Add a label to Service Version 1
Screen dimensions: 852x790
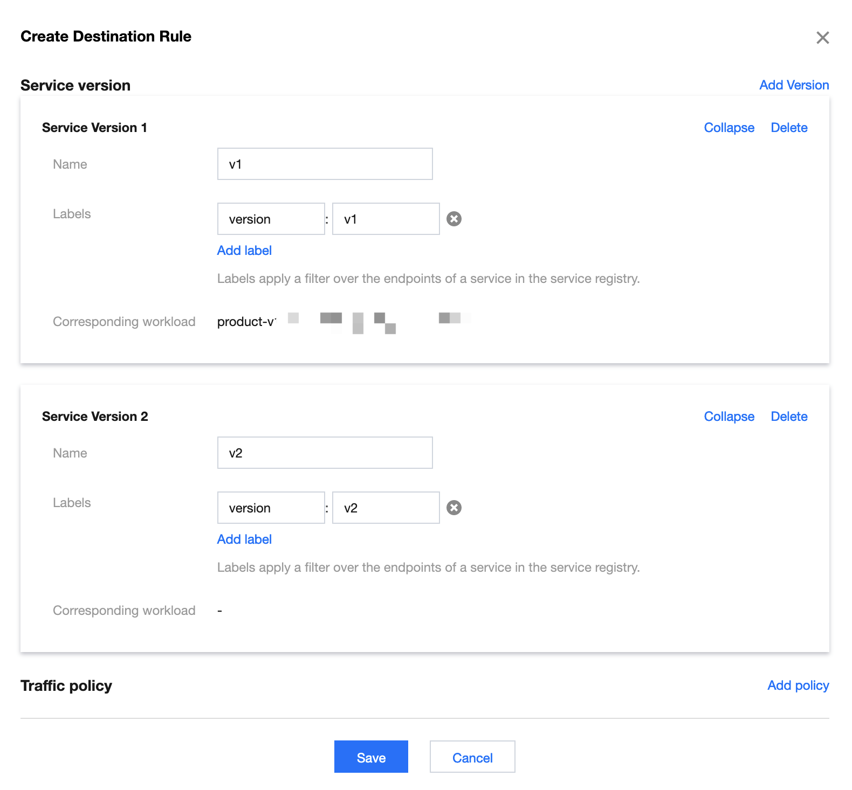(x=244, y=251)
